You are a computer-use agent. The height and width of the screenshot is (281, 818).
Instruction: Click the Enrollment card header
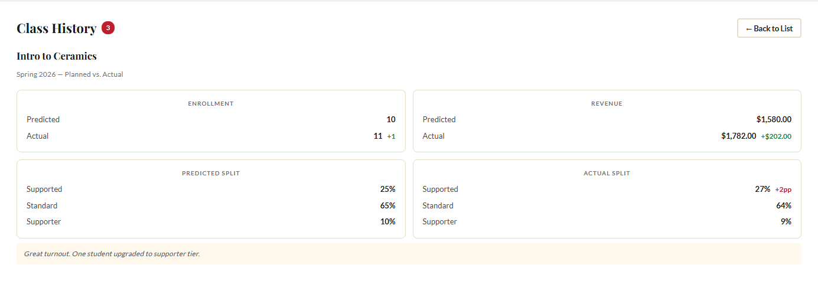tap(211, 104)
